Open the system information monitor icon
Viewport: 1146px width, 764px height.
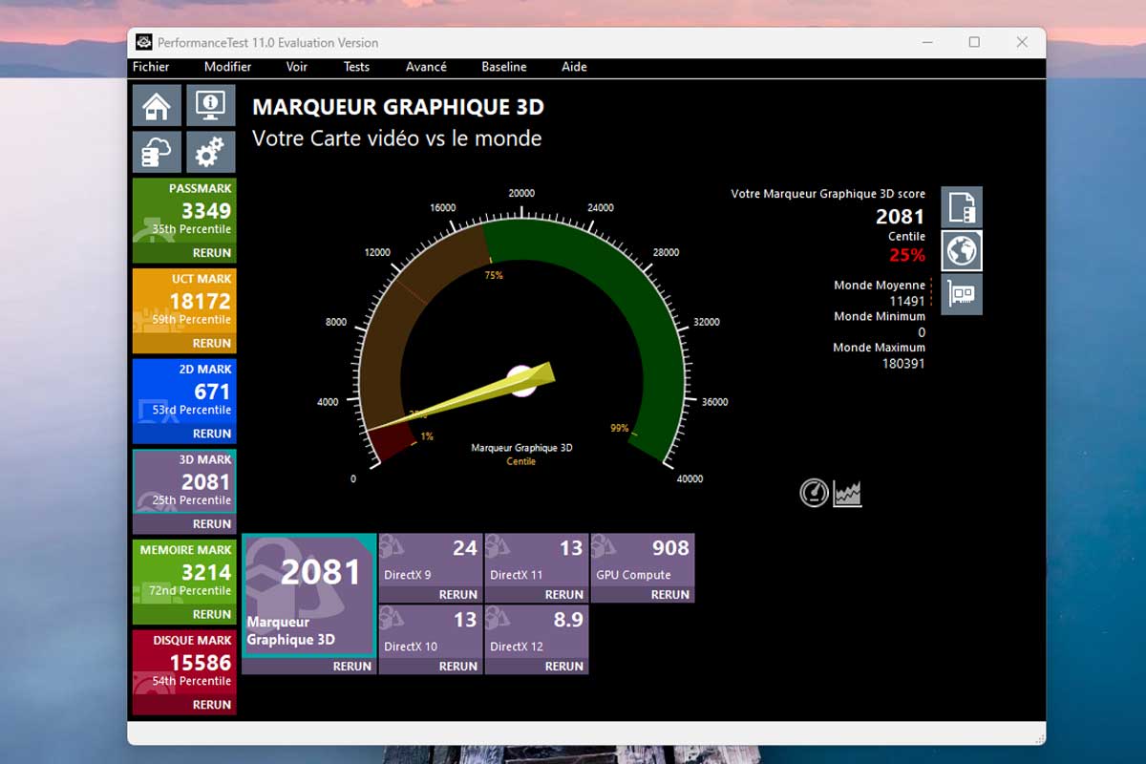coord(210,105)
